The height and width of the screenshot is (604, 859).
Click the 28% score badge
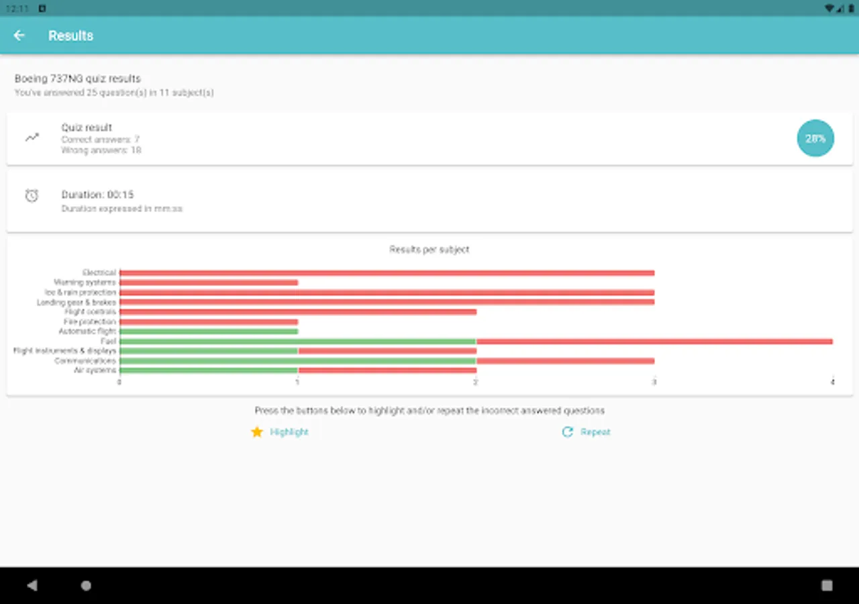pos(815,138)
